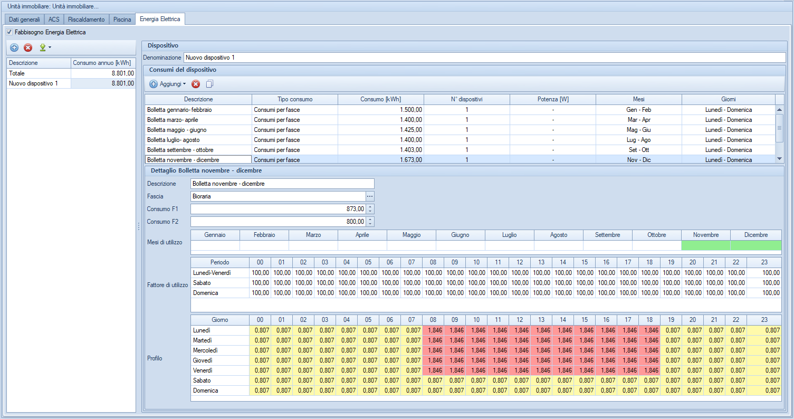794x419 pixels.
Task: Open the Aggiungi dropdown menu
Action: (x=168, y=84)
